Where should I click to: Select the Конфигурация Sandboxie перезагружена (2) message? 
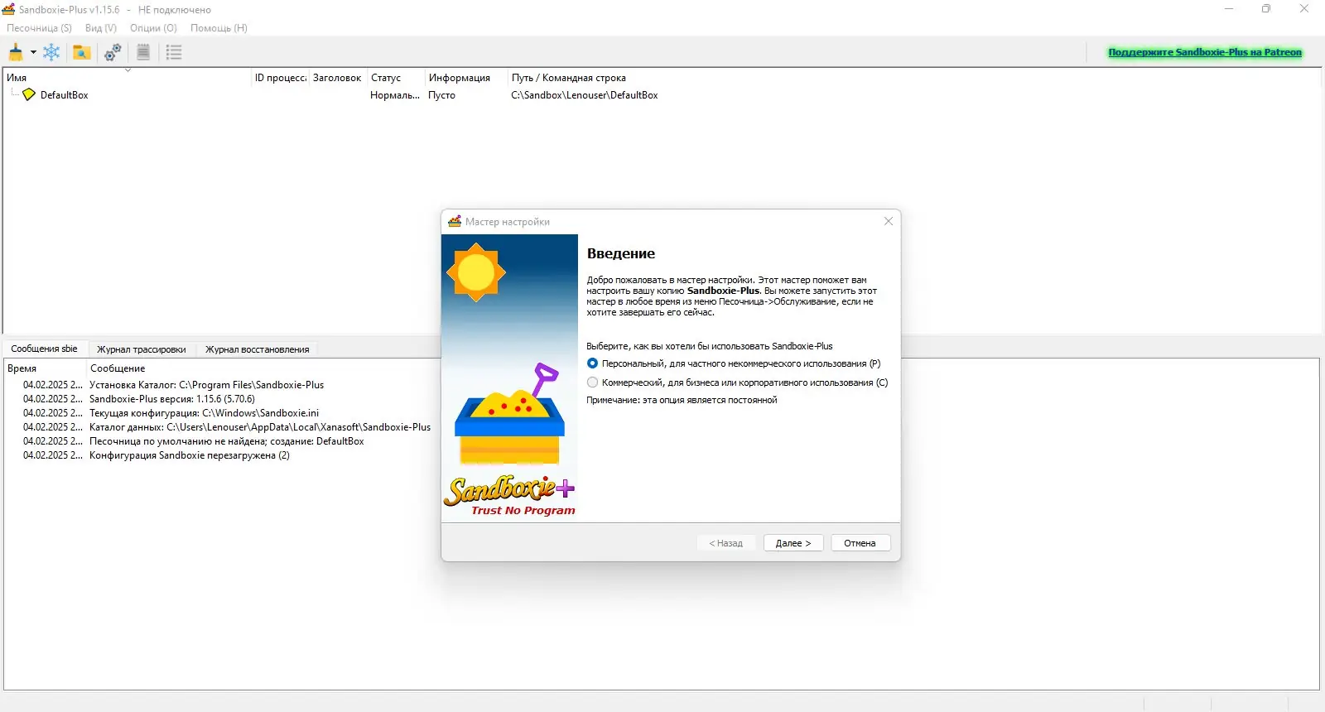click(x=190, y=455)
